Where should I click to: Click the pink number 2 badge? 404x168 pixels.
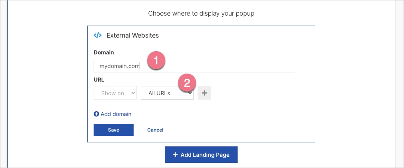(186, 82)
